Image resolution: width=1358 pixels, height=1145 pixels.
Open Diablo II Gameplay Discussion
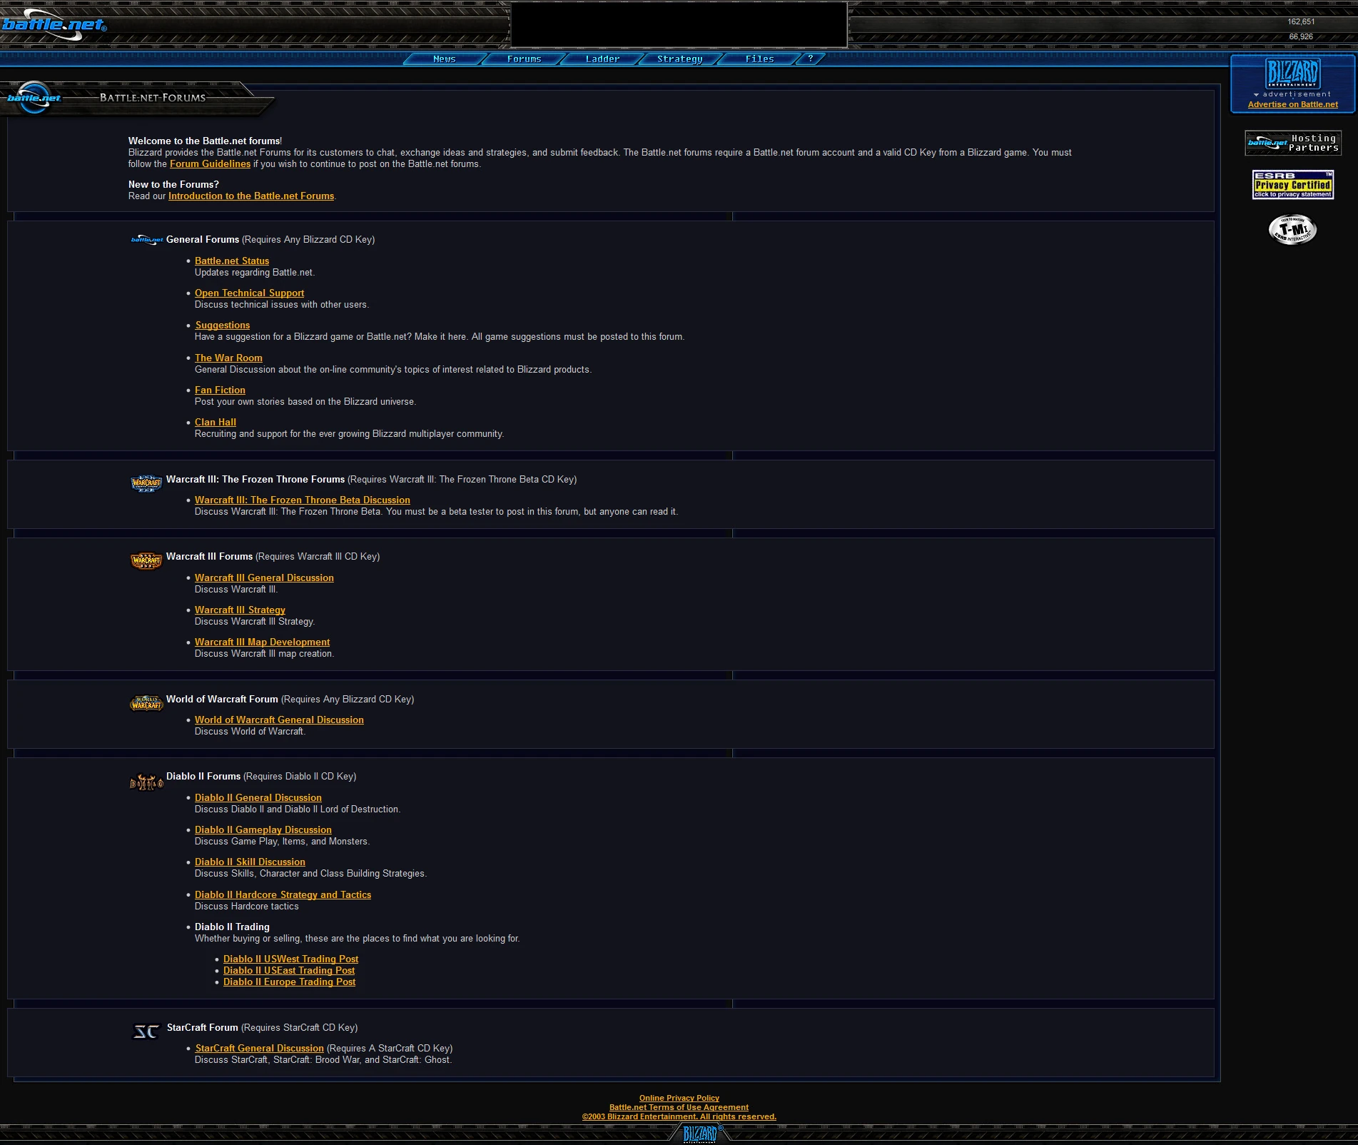click(x=263, y=830)
